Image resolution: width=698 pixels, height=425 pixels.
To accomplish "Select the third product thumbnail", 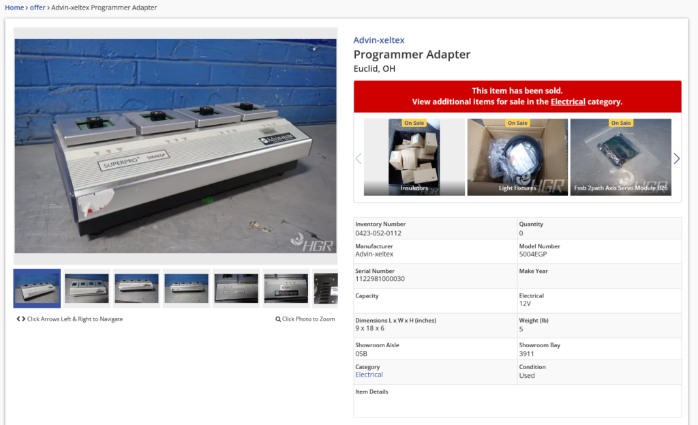I will (136, 289).
